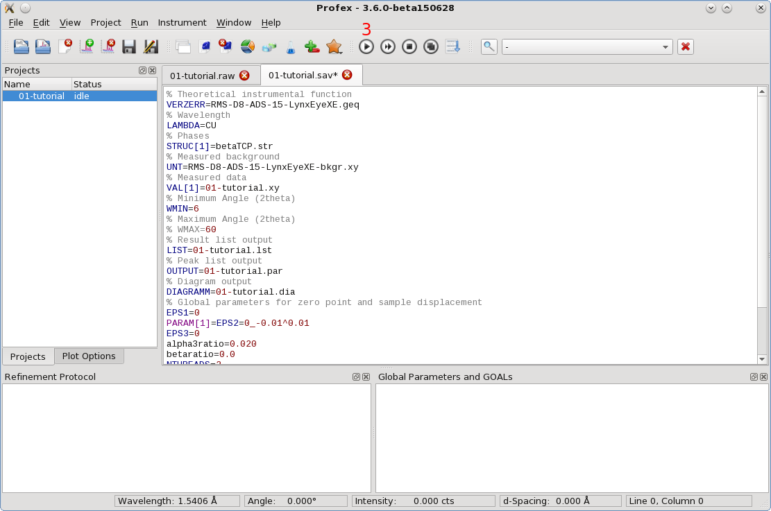The width and height of the screenshot is (771, 511).
Task: Click the WMIN=6 line
Action: click(x=183, y=209)
